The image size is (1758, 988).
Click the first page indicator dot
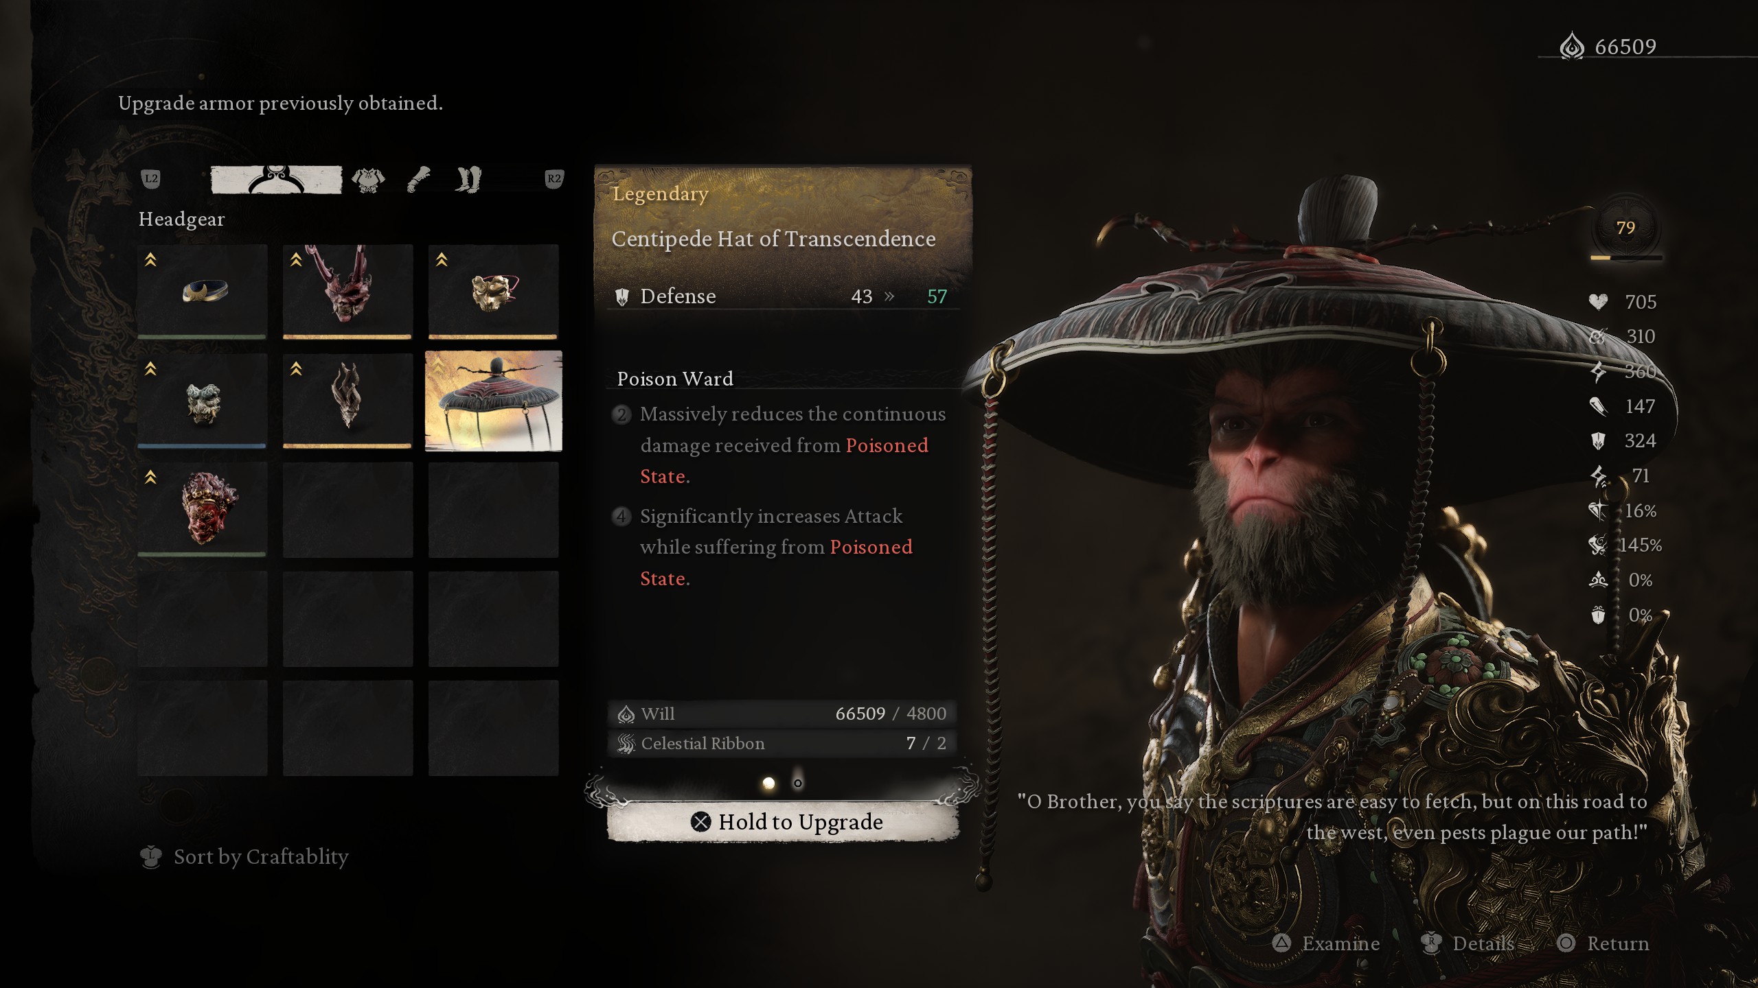pos(768,783)
